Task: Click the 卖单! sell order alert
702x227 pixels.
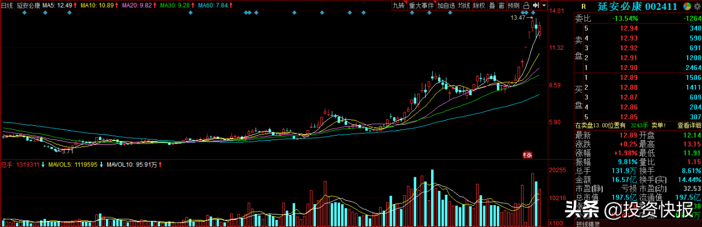Action: point(659,125)
